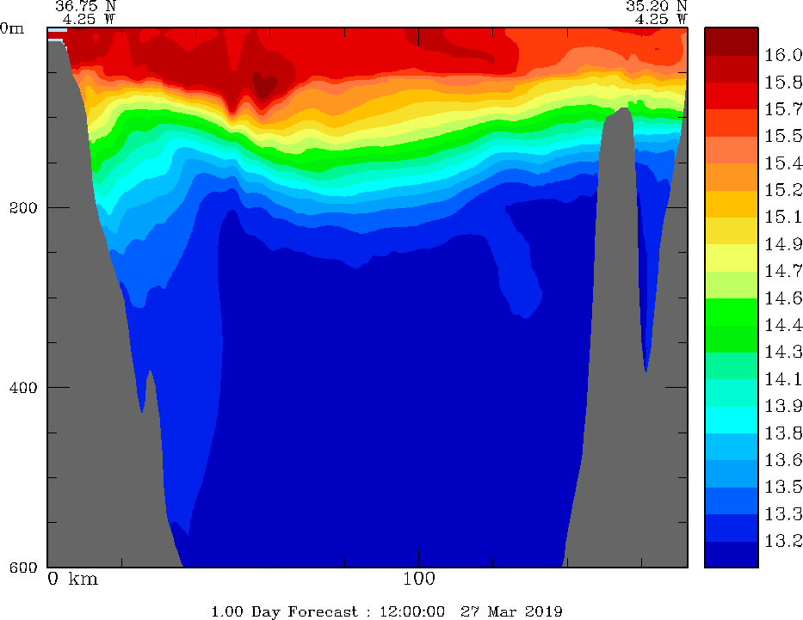
Task: Click the amber swatch between 15.2 and 15.1
Action: tap(732, 204)
